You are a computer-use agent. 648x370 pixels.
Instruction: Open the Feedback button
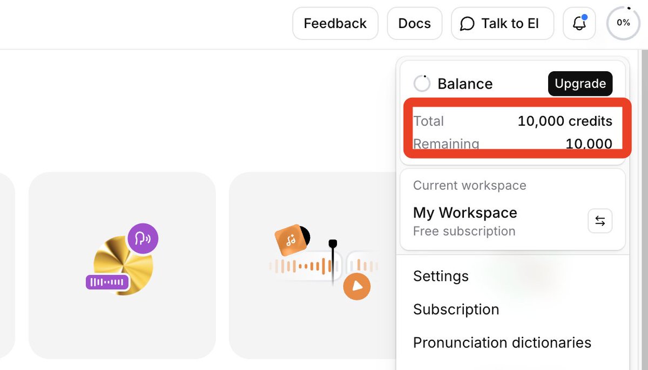click(335, 24)
